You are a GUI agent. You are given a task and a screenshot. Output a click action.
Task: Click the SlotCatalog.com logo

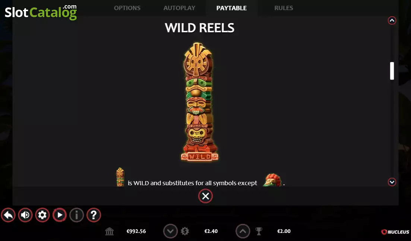(x=41, y=12)
